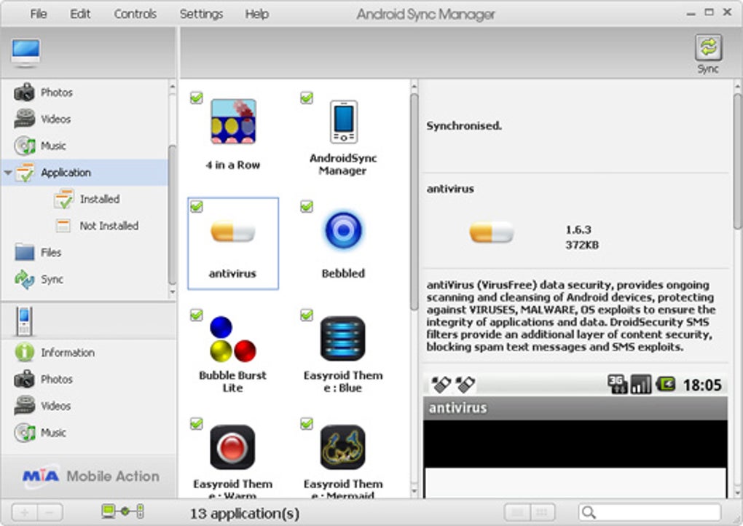
Task: Select the Easyroid Theme Warm app icon
Action: click(x=232, y=447)
